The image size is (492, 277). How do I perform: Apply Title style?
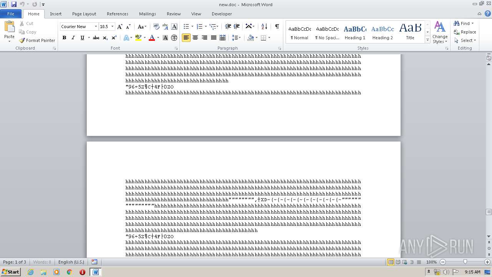click(x=410, y=32)
